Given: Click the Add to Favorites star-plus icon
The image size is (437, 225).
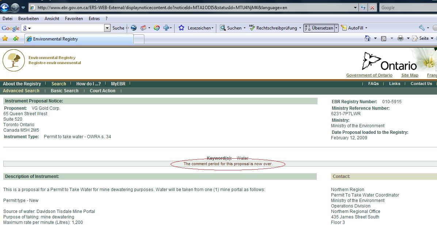Looking at the screenshot, I should pos(16,39).
